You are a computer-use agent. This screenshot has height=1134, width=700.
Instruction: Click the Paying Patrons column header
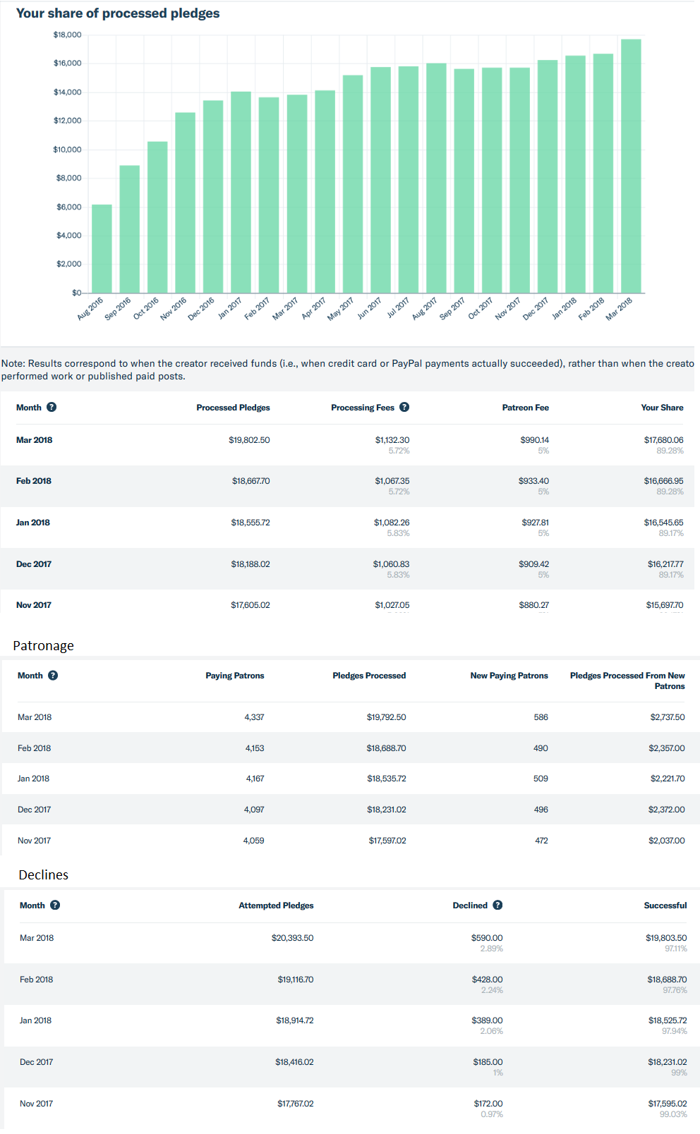pyautogui.click(x=235, y=676)
